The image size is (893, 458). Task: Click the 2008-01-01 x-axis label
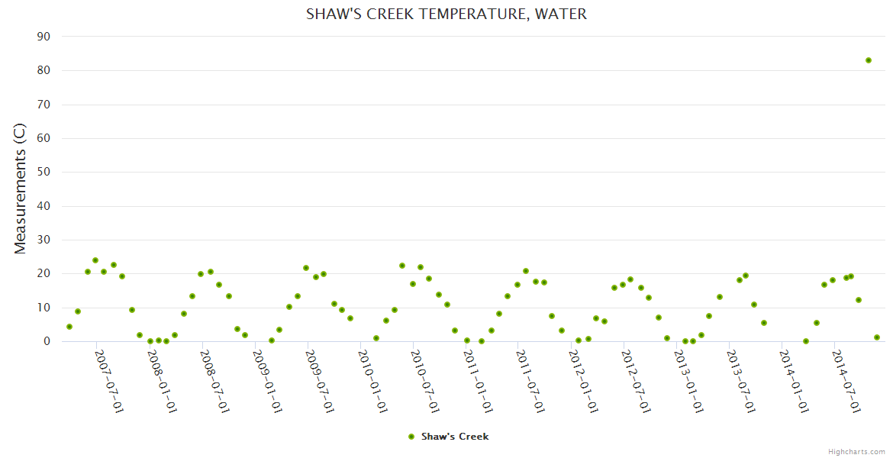(161, 381)
